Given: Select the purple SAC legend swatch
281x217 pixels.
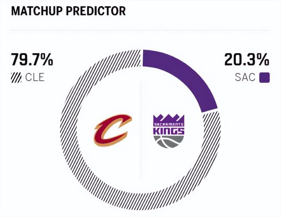Looking at the screenshot, I should (264, 78).
